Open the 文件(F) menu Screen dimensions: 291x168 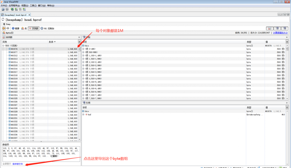point(4,6)
